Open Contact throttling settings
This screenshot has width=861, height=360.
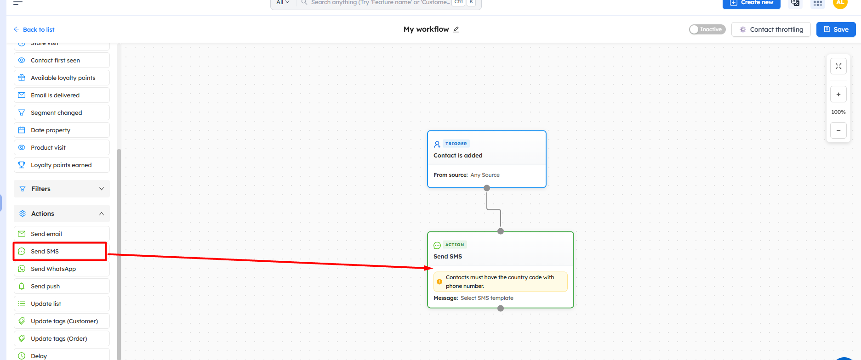(771, 29)
